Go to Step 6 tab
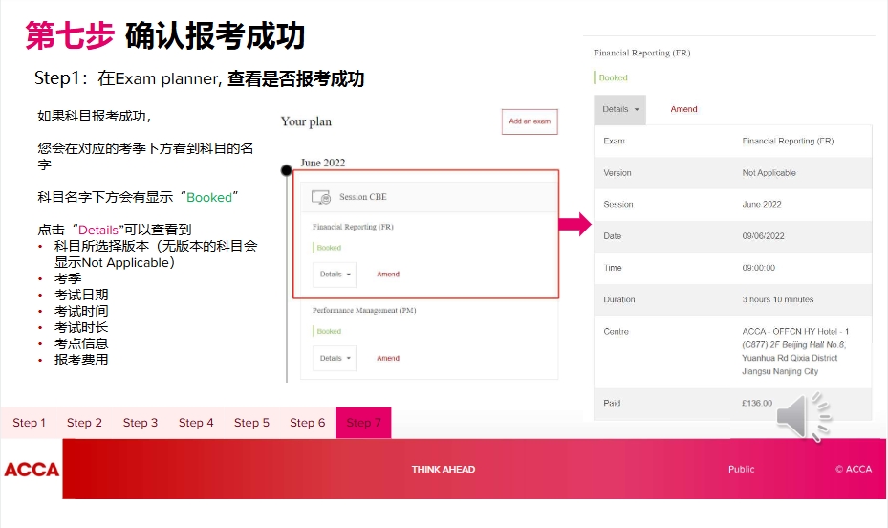The image size is (888, 528). click(308, 423)
